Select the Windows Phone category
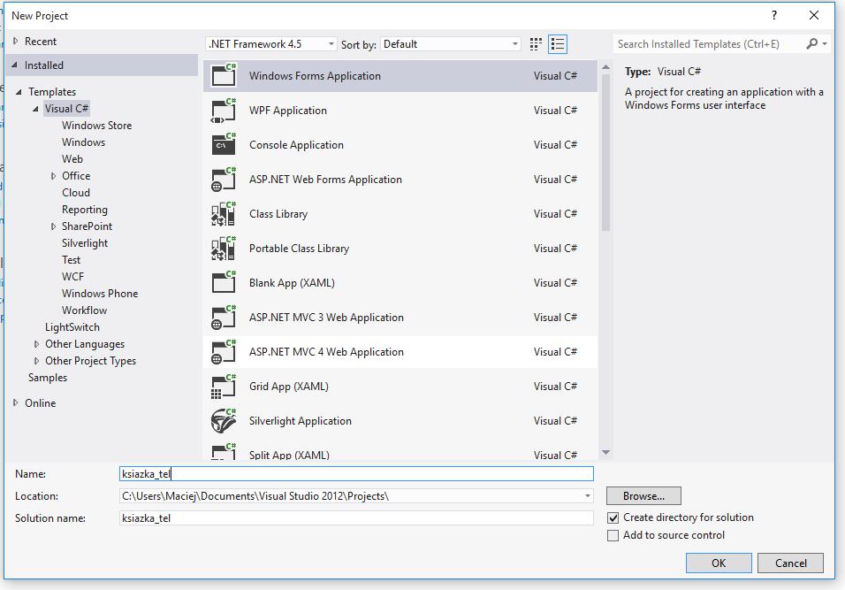Image resolution: width=845 pixels, height=590 pixels. coord(100,294)
